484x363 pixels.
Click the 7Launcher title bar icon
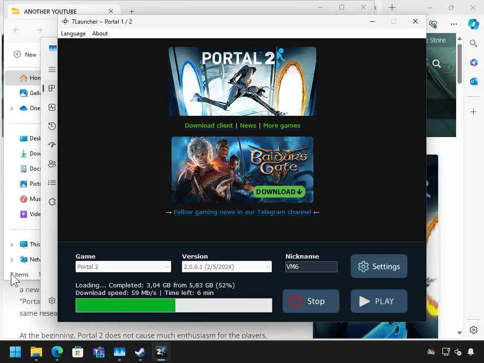[65, 21]
